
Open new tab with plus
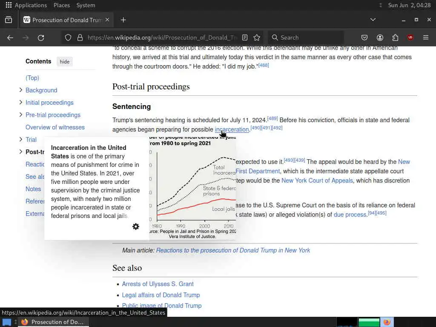point(123,20)
